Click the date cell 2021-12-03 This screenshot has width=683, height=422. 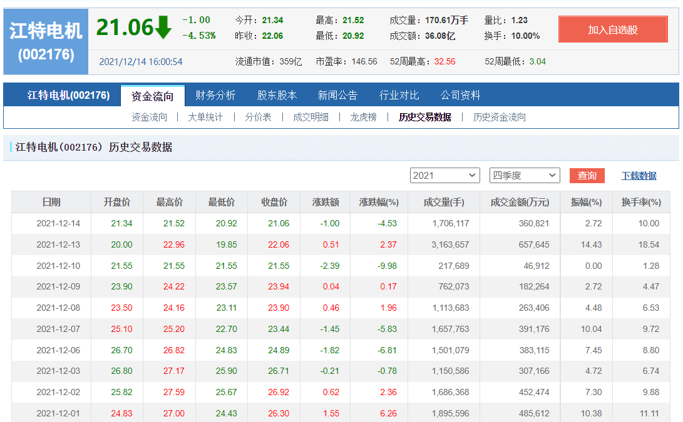click(58, 371)
